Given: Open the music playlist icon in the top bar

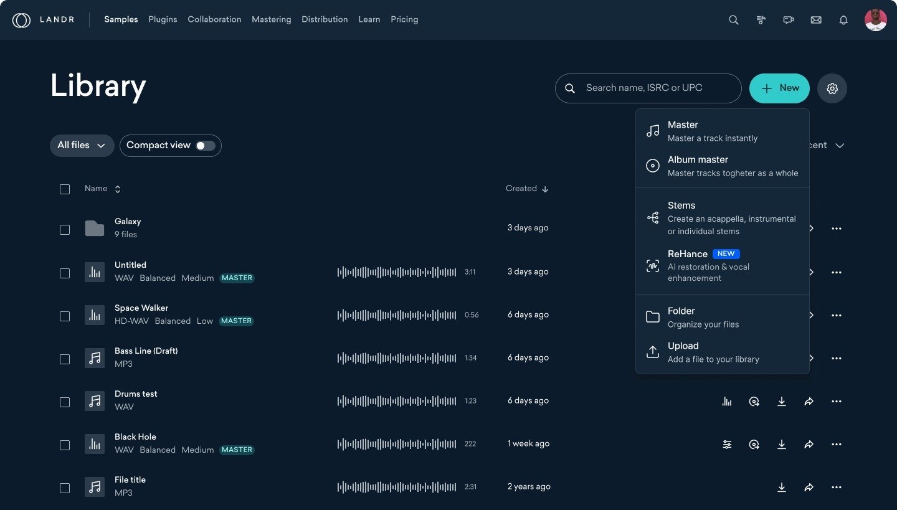Looking at the screenshot, I should [x=761, y=20].
